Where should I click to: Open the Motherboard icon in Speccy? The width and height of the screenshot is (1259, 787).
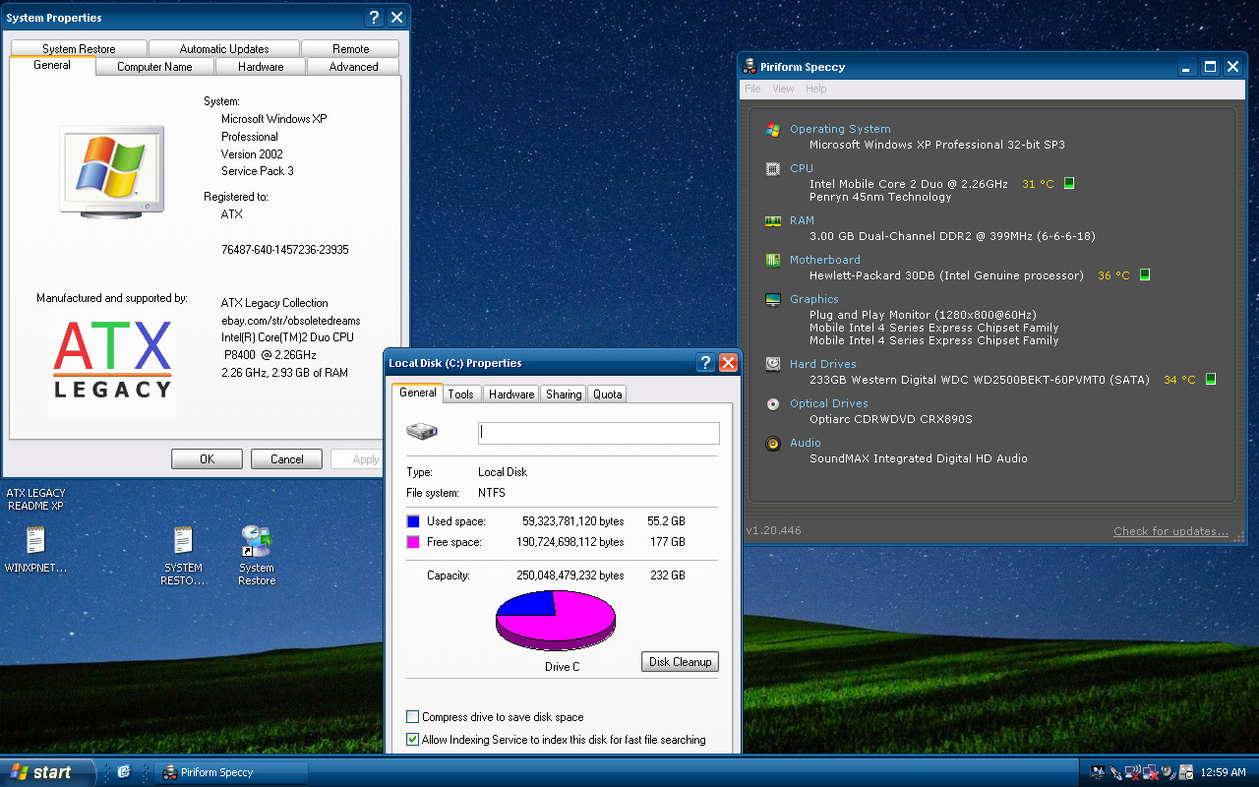(773, 260)
